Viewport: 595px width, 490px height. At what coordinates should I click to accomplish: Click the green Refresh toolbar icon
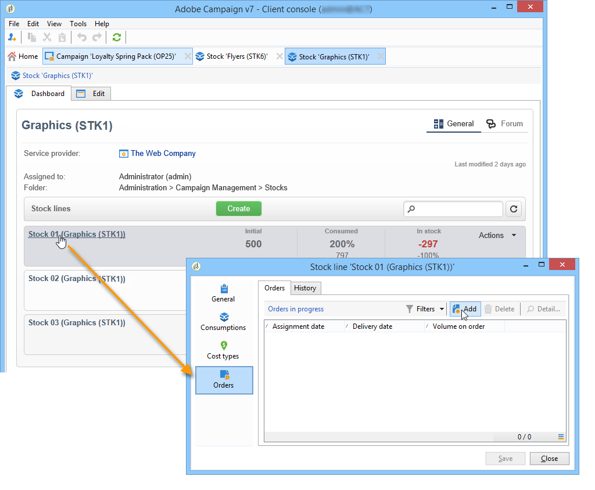point(116,37)
